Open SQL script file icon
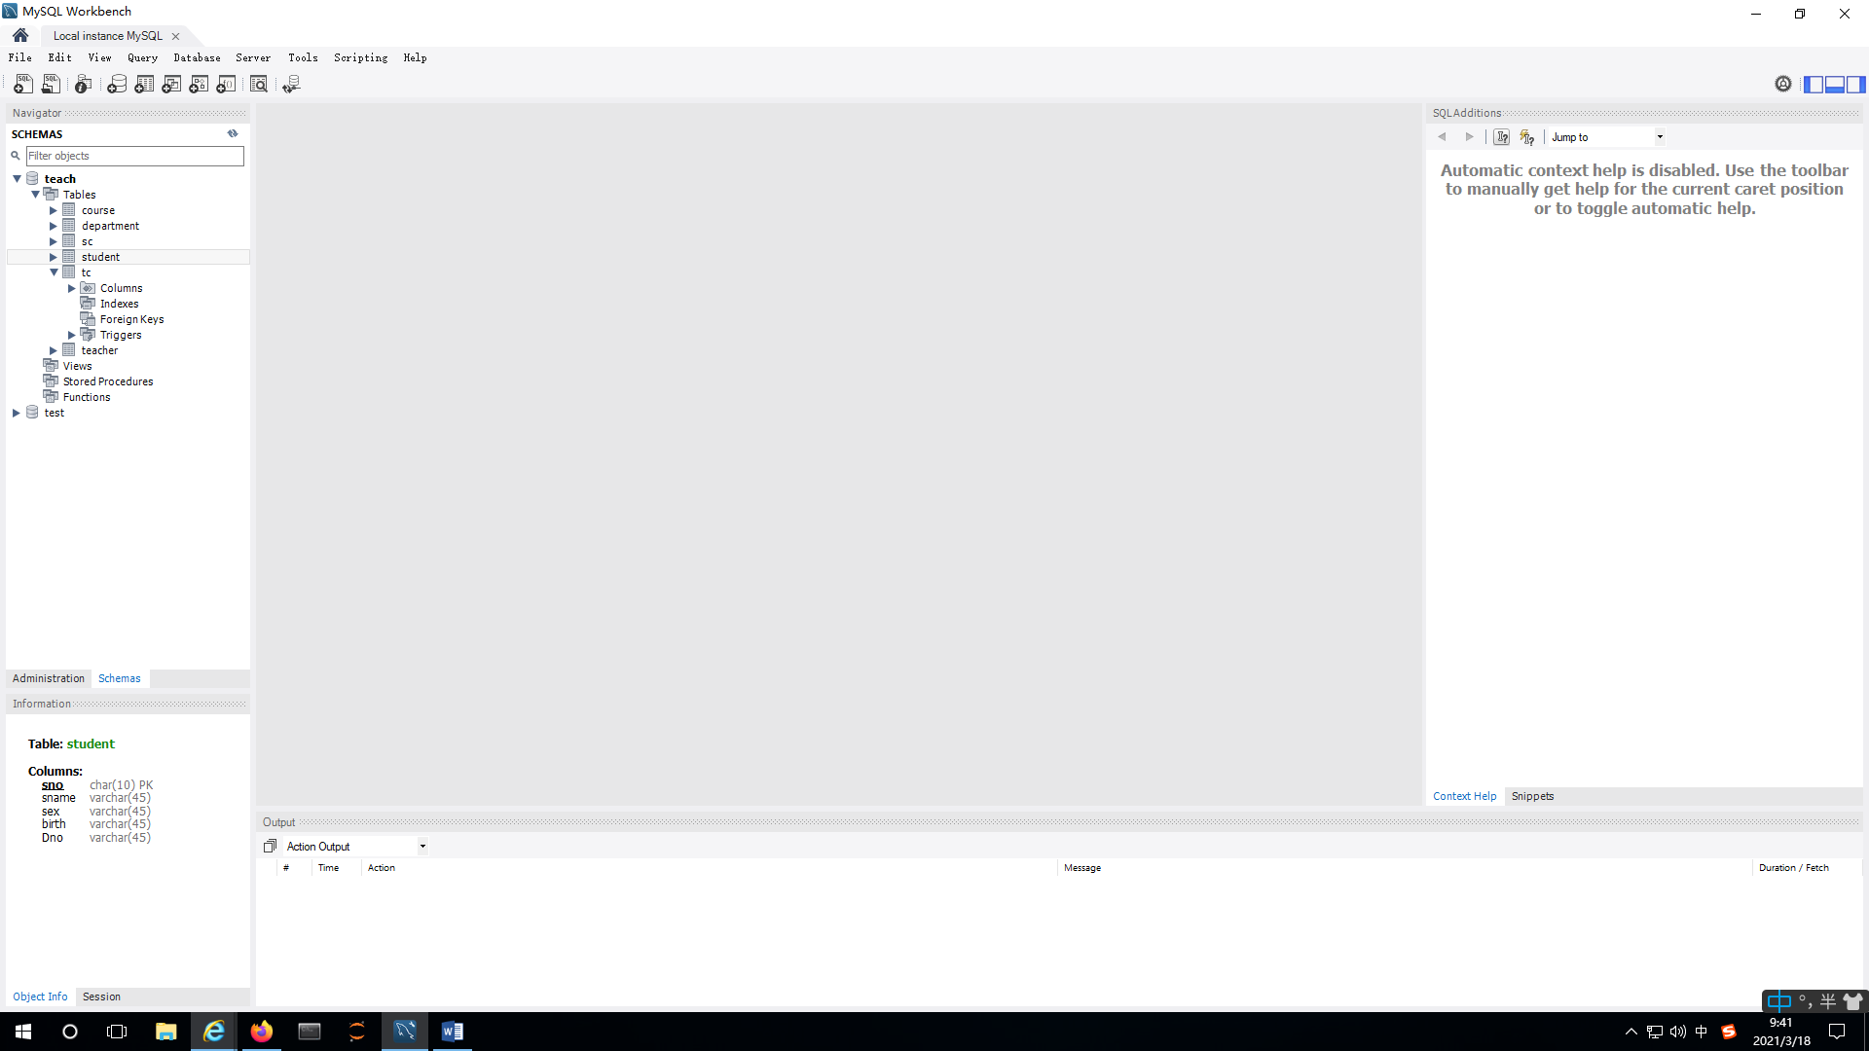The width and height of the screenshot is (1869, 1051). pyautogui.click(x=51, y=85)
